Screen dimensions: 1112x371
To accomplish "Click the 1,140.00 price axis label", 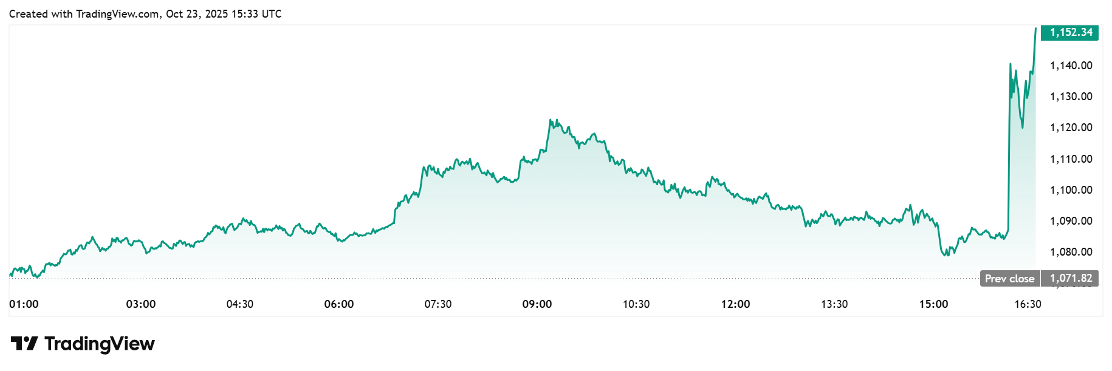I will 1071,66.
